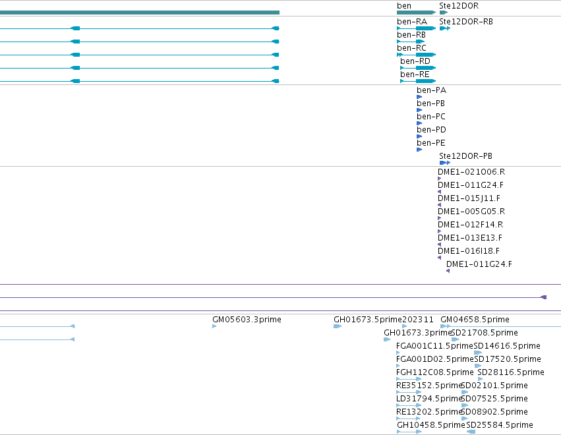The width and height of the screenshot is (561, 435).
Task: Click the Ste12DOR-PB protein label
Action: [465, 156]
